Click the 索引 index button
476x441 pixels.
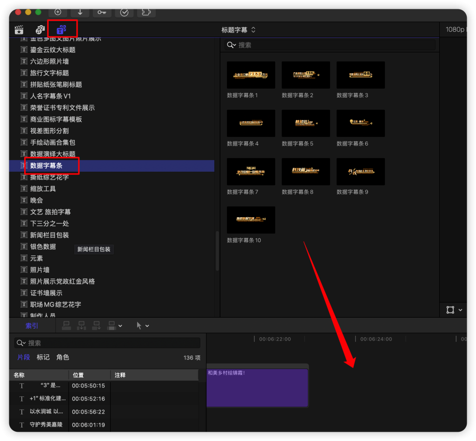click(x=32, y=326)
